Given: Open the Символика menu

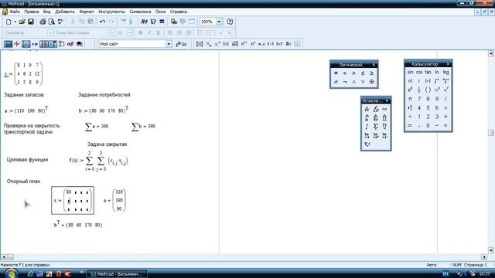Looking at the screenshot, I should point(140,12).
